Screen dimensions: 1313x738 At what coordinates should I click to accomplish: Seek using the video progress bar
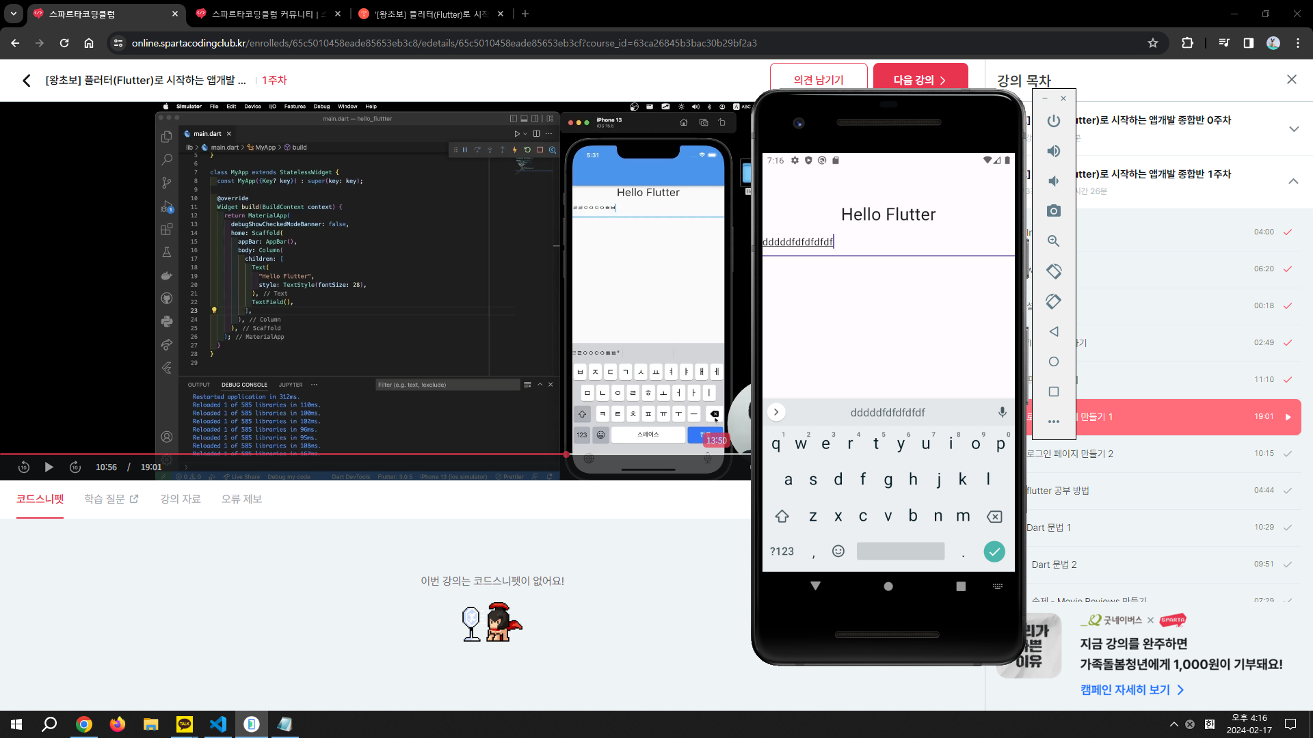pos(375,454)
